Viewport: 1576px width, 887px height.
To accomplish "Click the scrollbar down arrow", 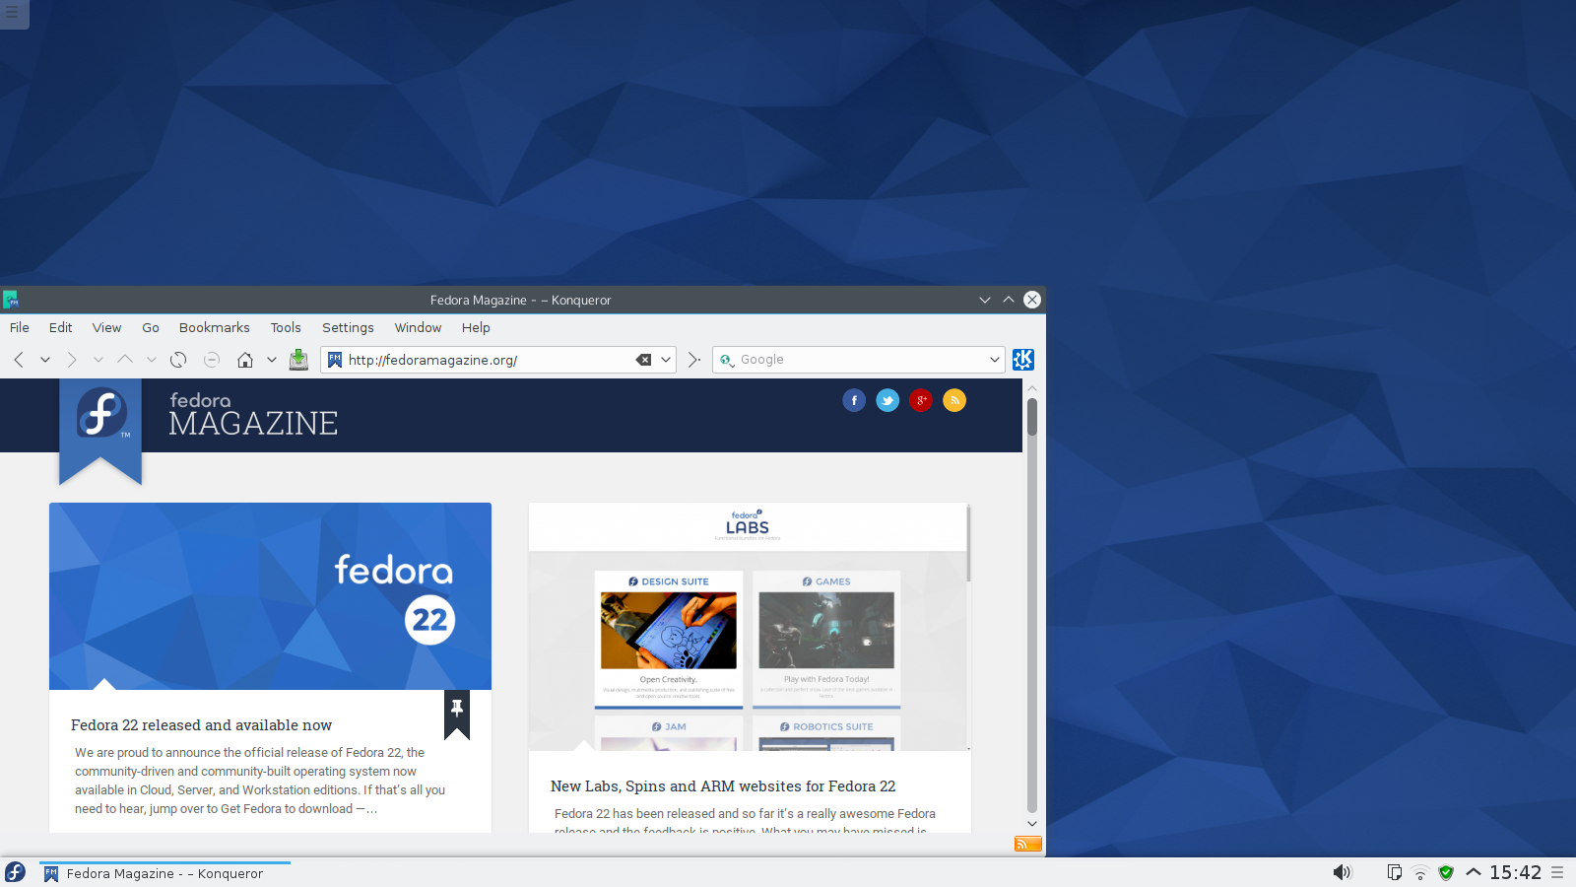I will [x=1032, y=823].
